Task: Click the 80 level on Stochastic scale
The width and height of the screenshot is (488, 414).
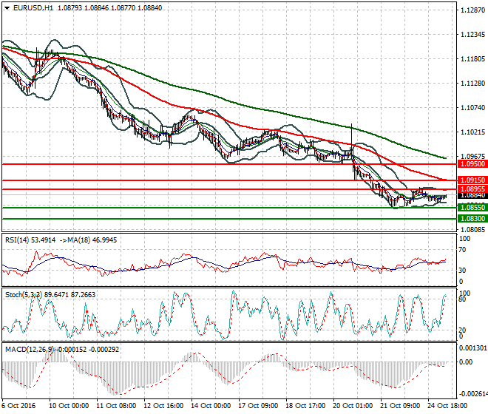Action: 463,299
